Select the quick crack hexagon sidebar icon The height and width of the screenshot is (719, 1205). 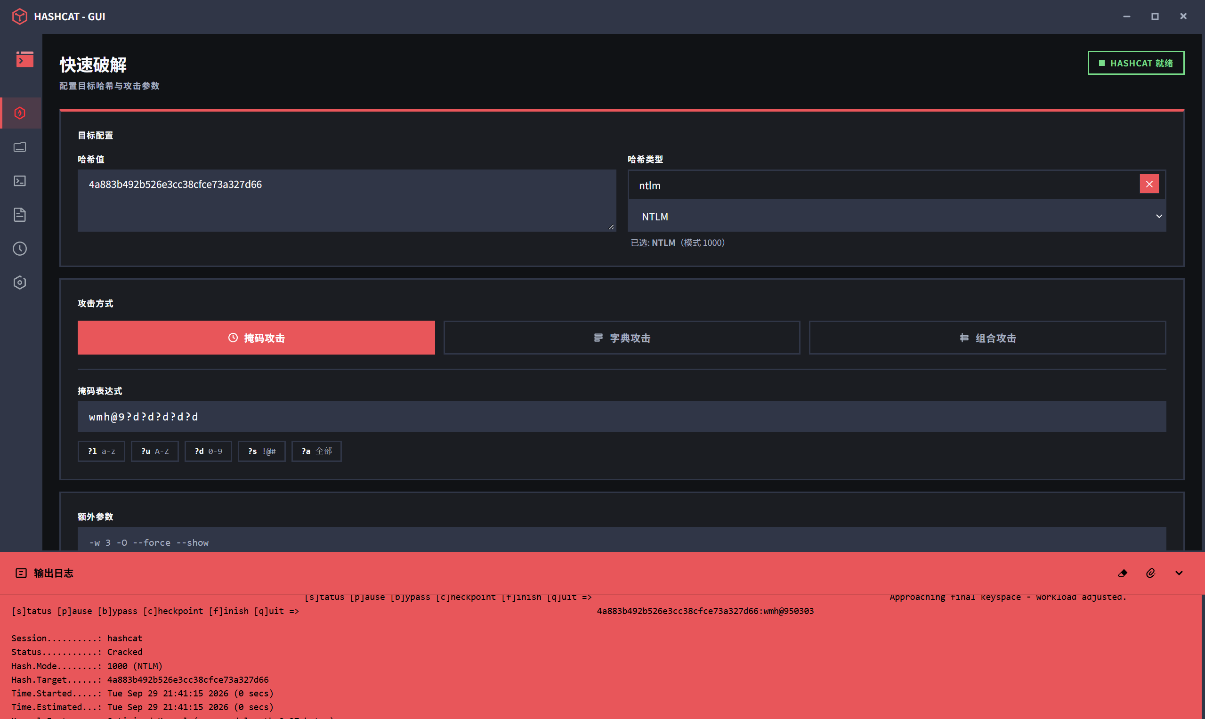click(x=20, y=113)
